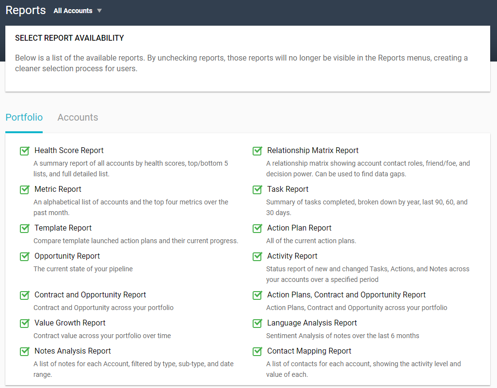The width and height of the screenshot is (497, 388).
Task: Disable the Activity Report
Action: tap(257, 256)
